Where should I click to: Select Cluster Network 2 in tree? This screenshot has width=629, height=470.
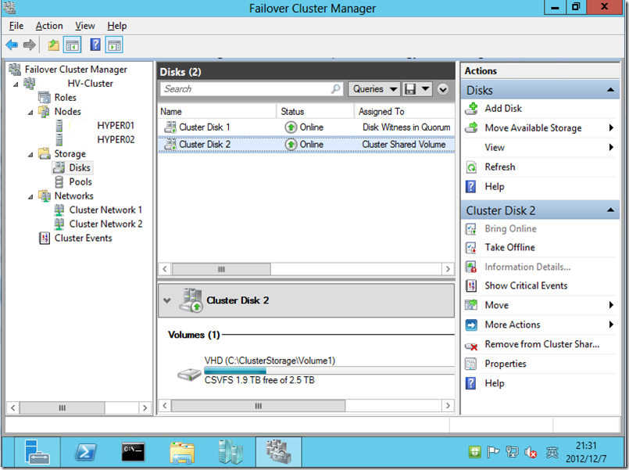pyautogui.click(x=106, y=224)
